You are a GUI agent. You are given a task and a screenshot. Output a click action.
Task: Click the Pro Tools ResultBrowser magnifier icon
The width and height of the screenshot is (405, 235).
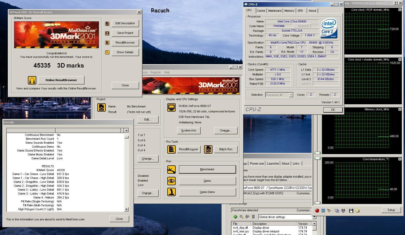171,149
